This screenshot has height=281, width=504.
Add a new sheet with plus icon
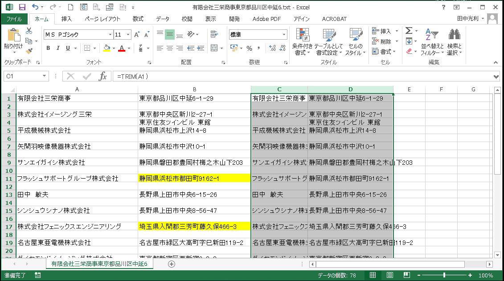(x=172, y=264)
